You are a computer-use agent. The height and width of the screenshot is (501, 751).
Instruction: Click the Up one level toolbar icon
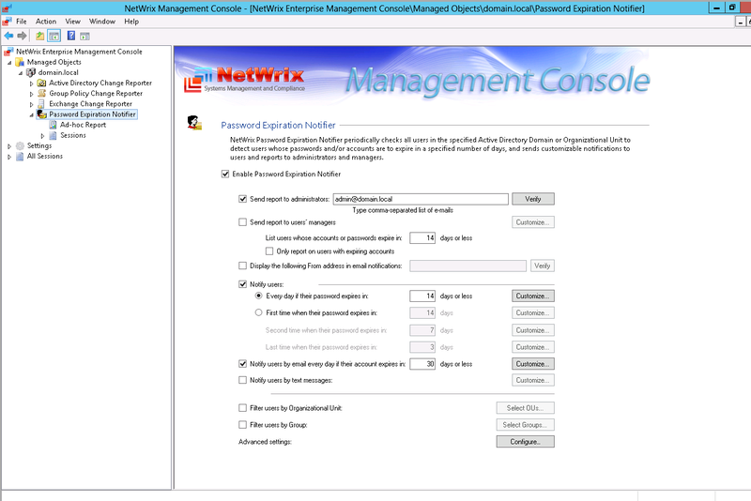(39, 36)
